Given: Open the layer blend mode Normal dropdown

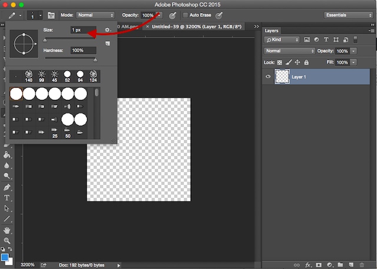Looking at the screenshot, I should [289, 51].
